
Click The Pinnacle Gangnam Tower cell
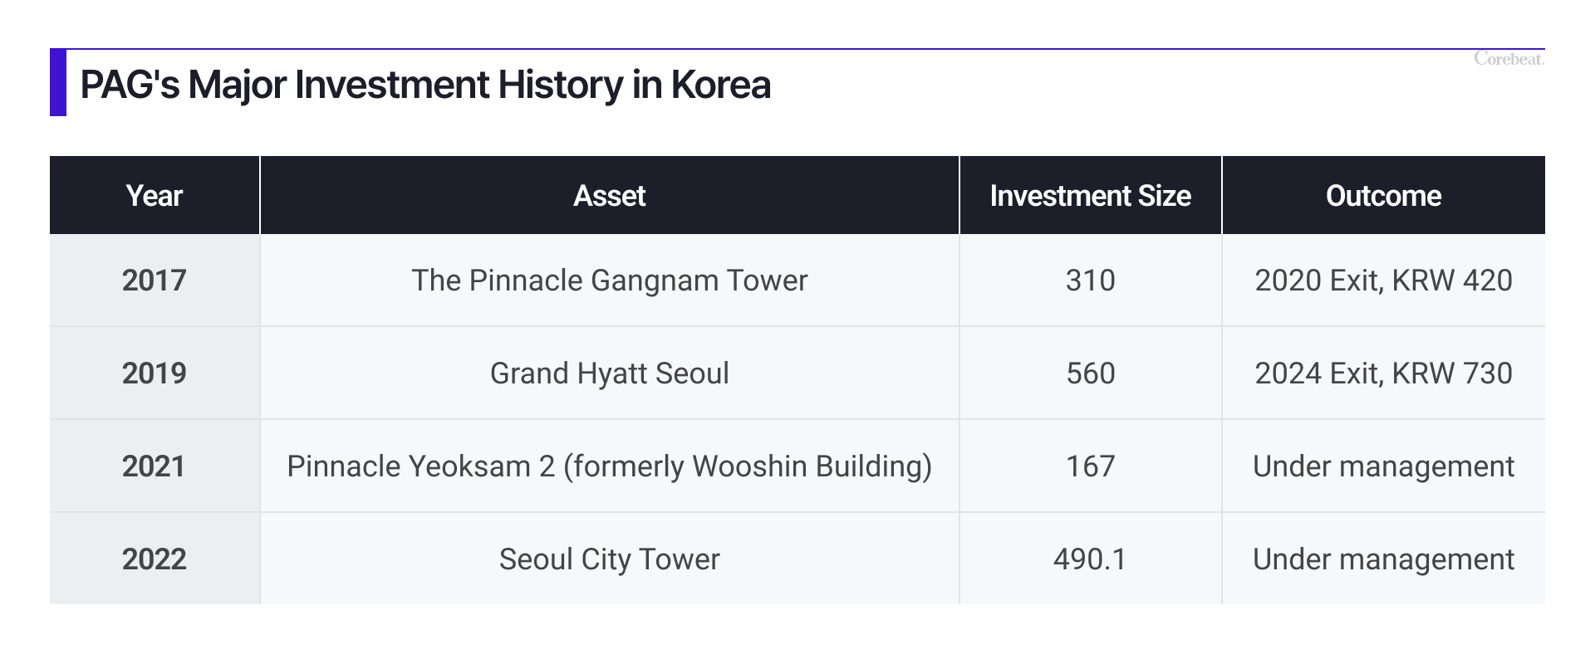[x=610, y=281]
